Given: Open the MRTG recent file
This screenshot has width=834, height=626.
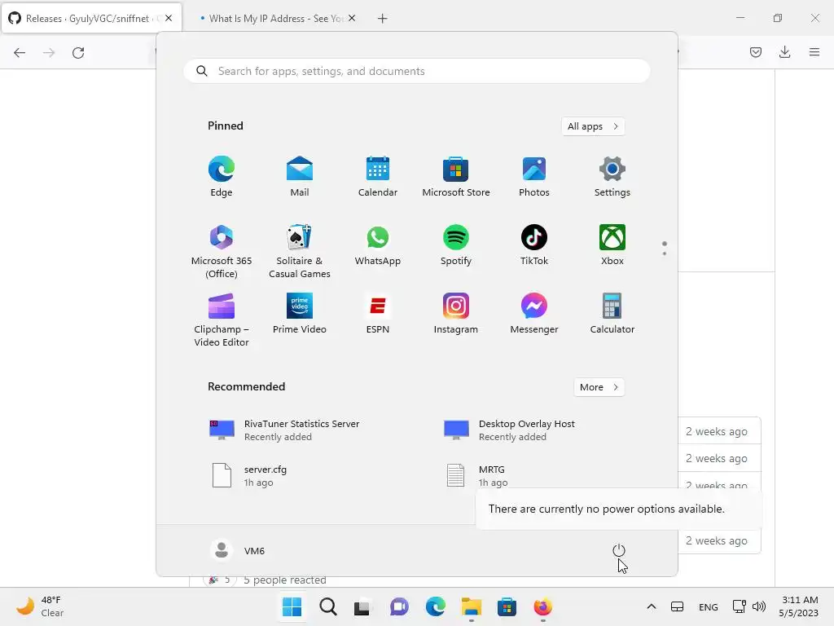Looking at the screenshot, I should coord(476,476).
